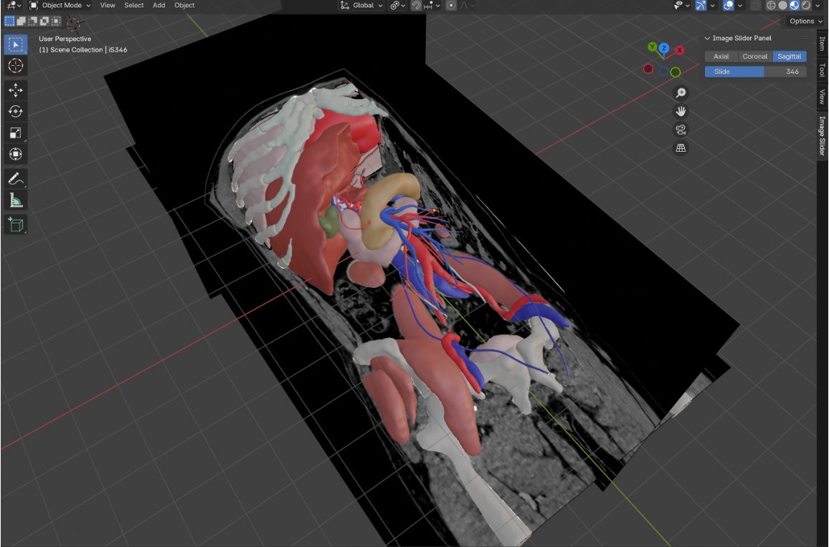Open the Object menu

(184, 5)
